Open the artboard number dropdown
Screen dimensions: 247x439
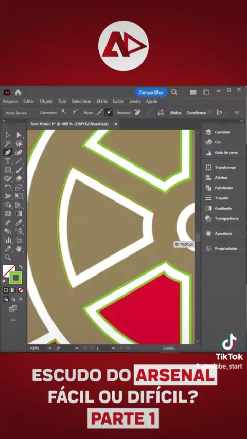113,348
